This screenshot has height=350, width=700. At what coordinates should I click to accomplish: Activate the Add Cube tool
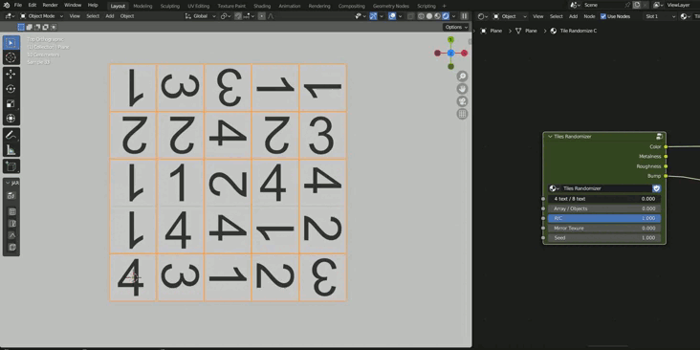tap(11, 166)
